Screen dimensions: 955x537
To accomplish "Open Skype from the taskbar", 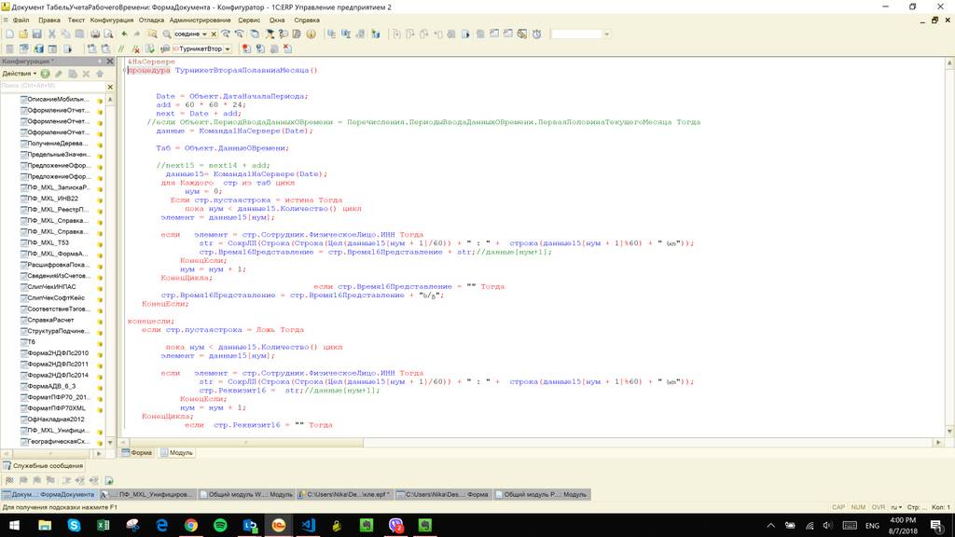I will point(74,525).
